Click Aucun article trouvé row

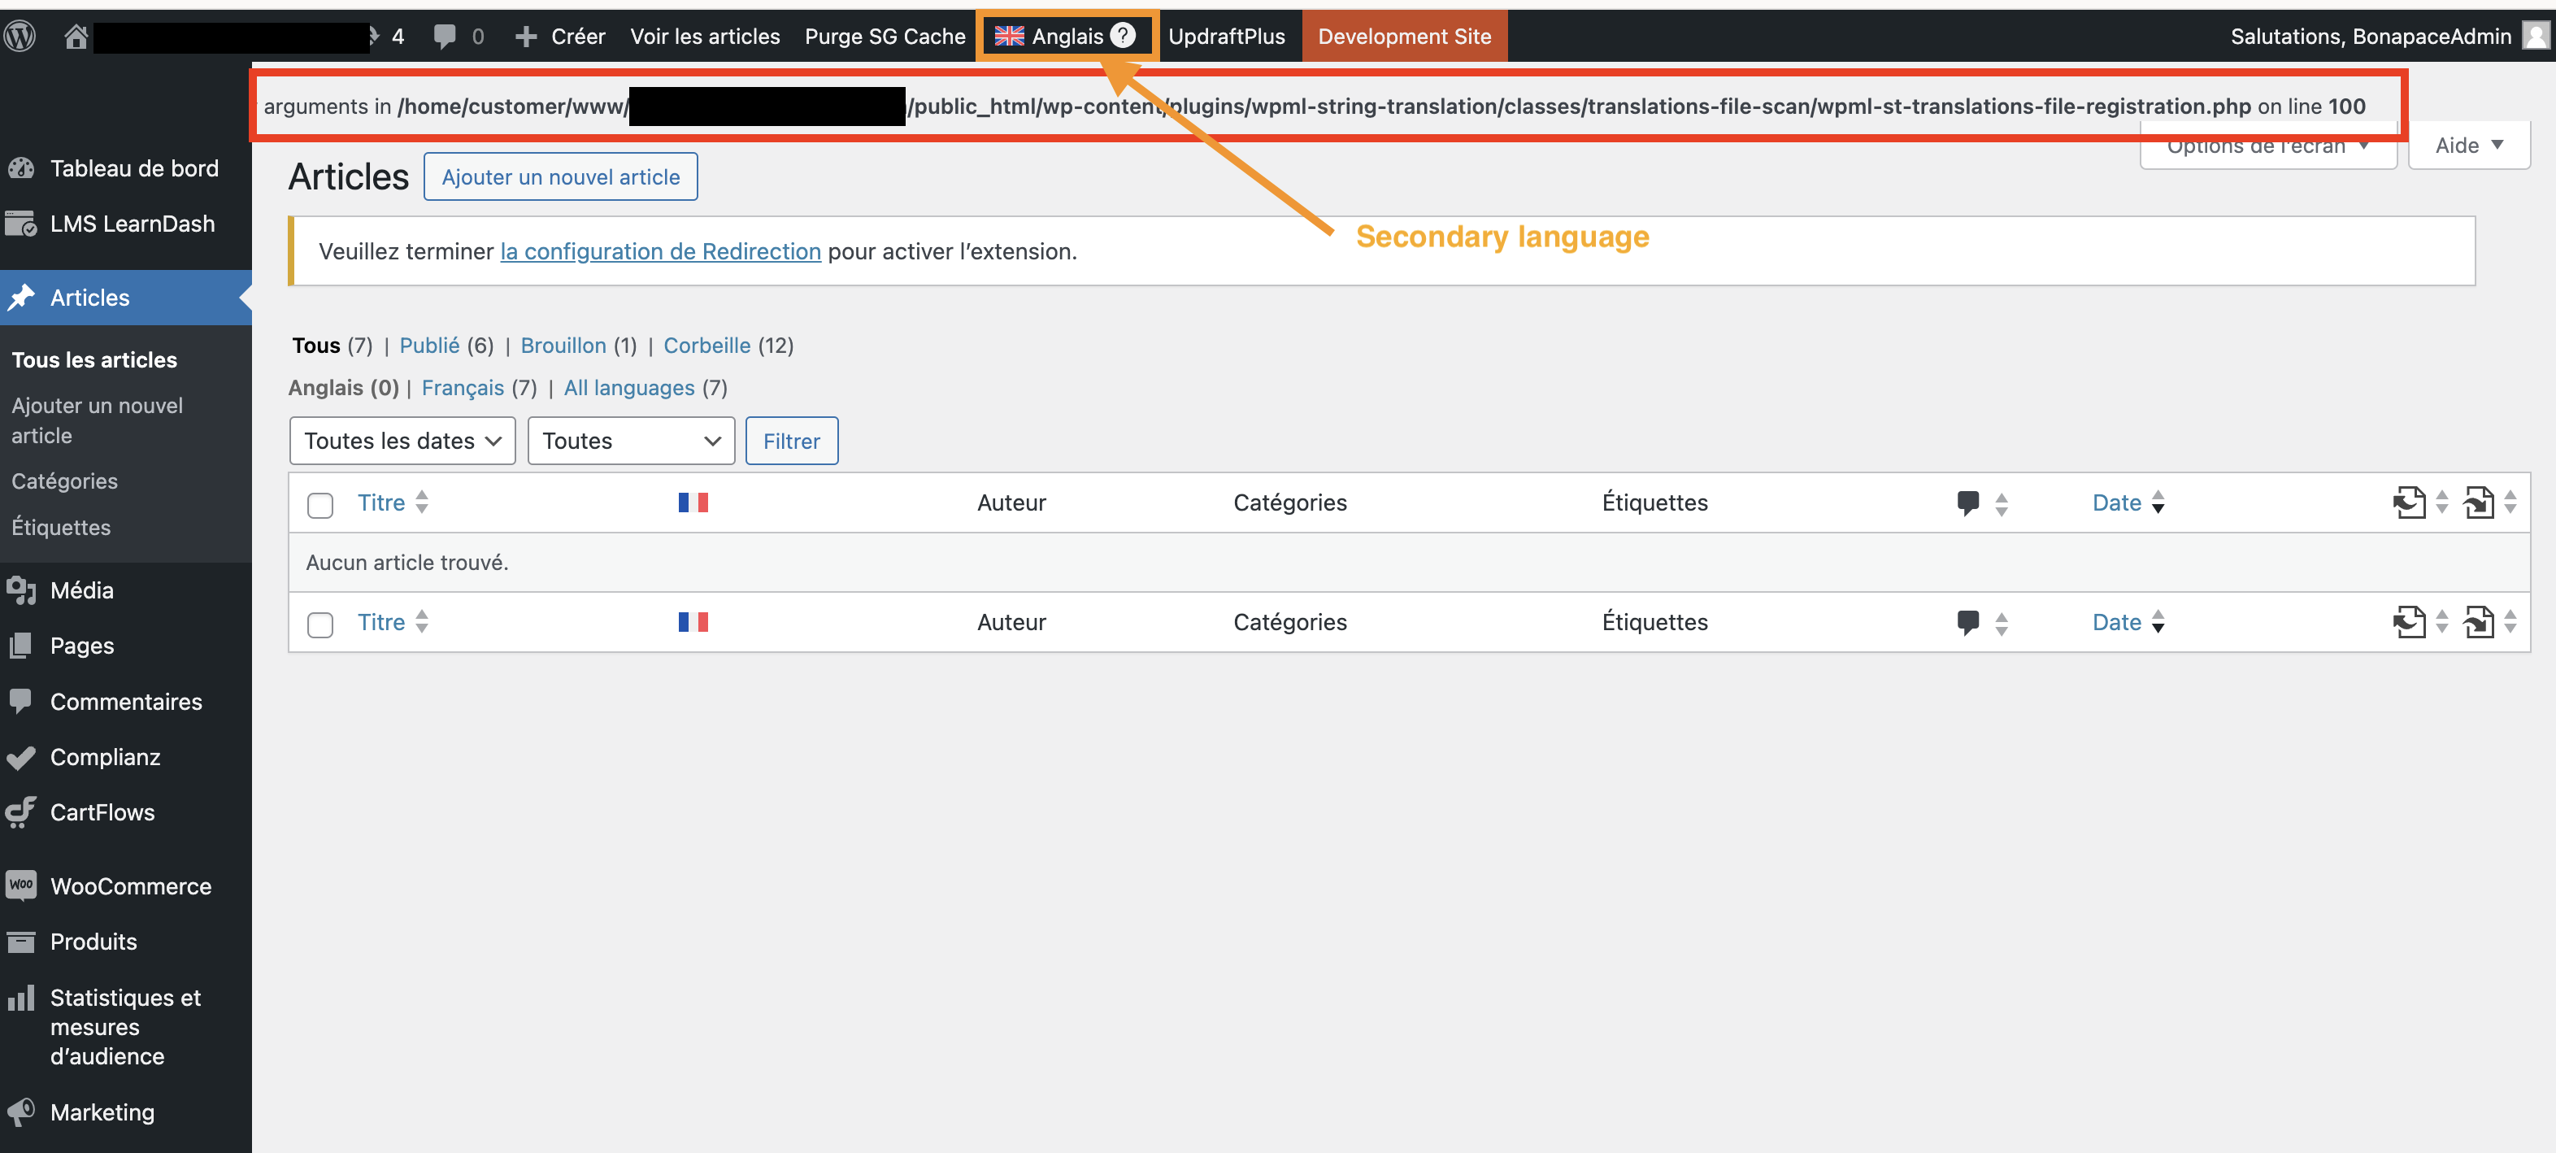pyautogui.click(x=1409, y=563)
